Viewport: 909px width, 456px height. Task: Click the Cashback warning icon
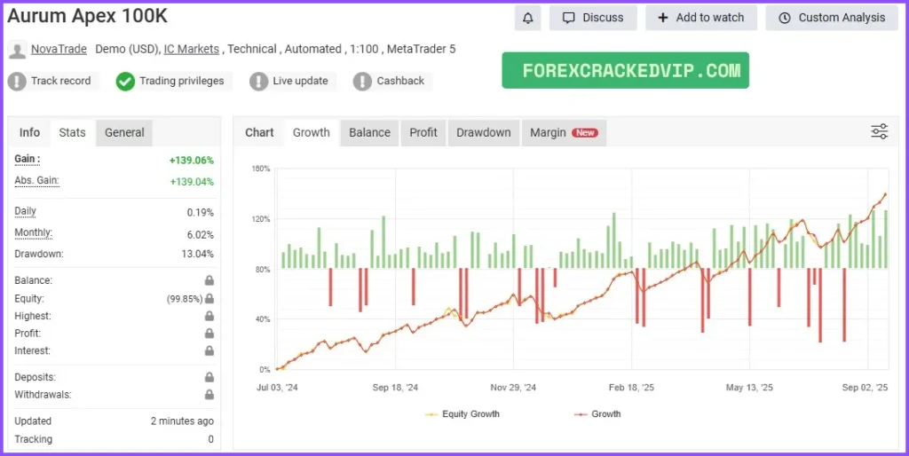[x=362, y=81]
